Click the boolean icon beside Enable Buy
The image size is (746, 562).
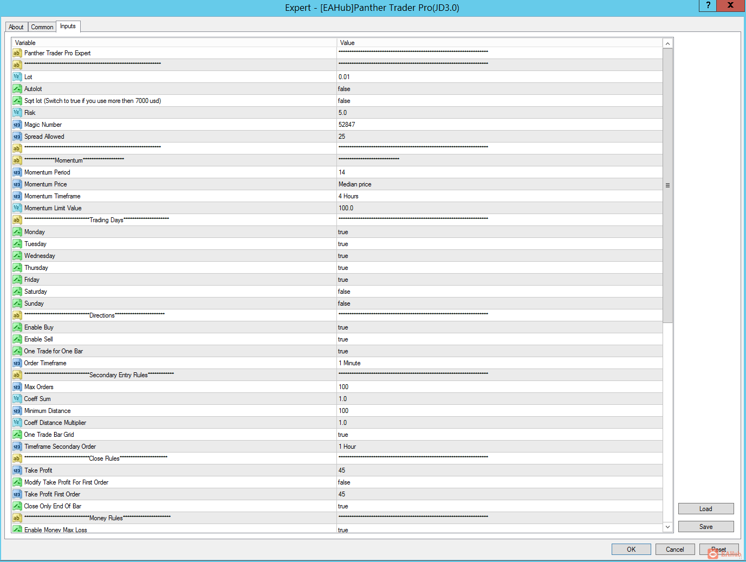17,327
